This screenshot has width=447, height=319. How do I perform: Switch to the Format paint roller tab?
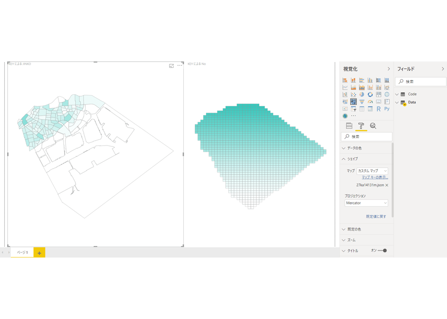coord(361,126)
